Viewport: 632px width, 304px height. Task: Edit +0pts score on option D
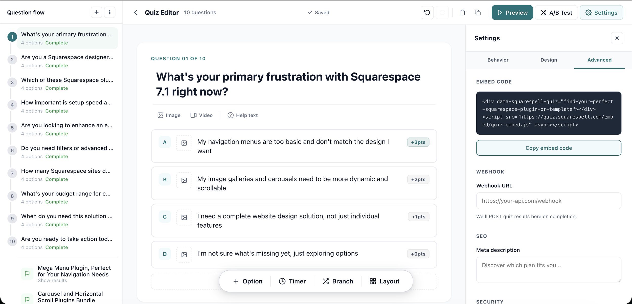click(418, 254)
